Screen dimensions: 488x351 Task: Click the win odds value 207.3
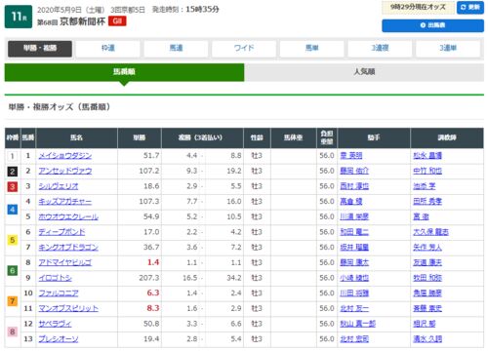(149, 278)
